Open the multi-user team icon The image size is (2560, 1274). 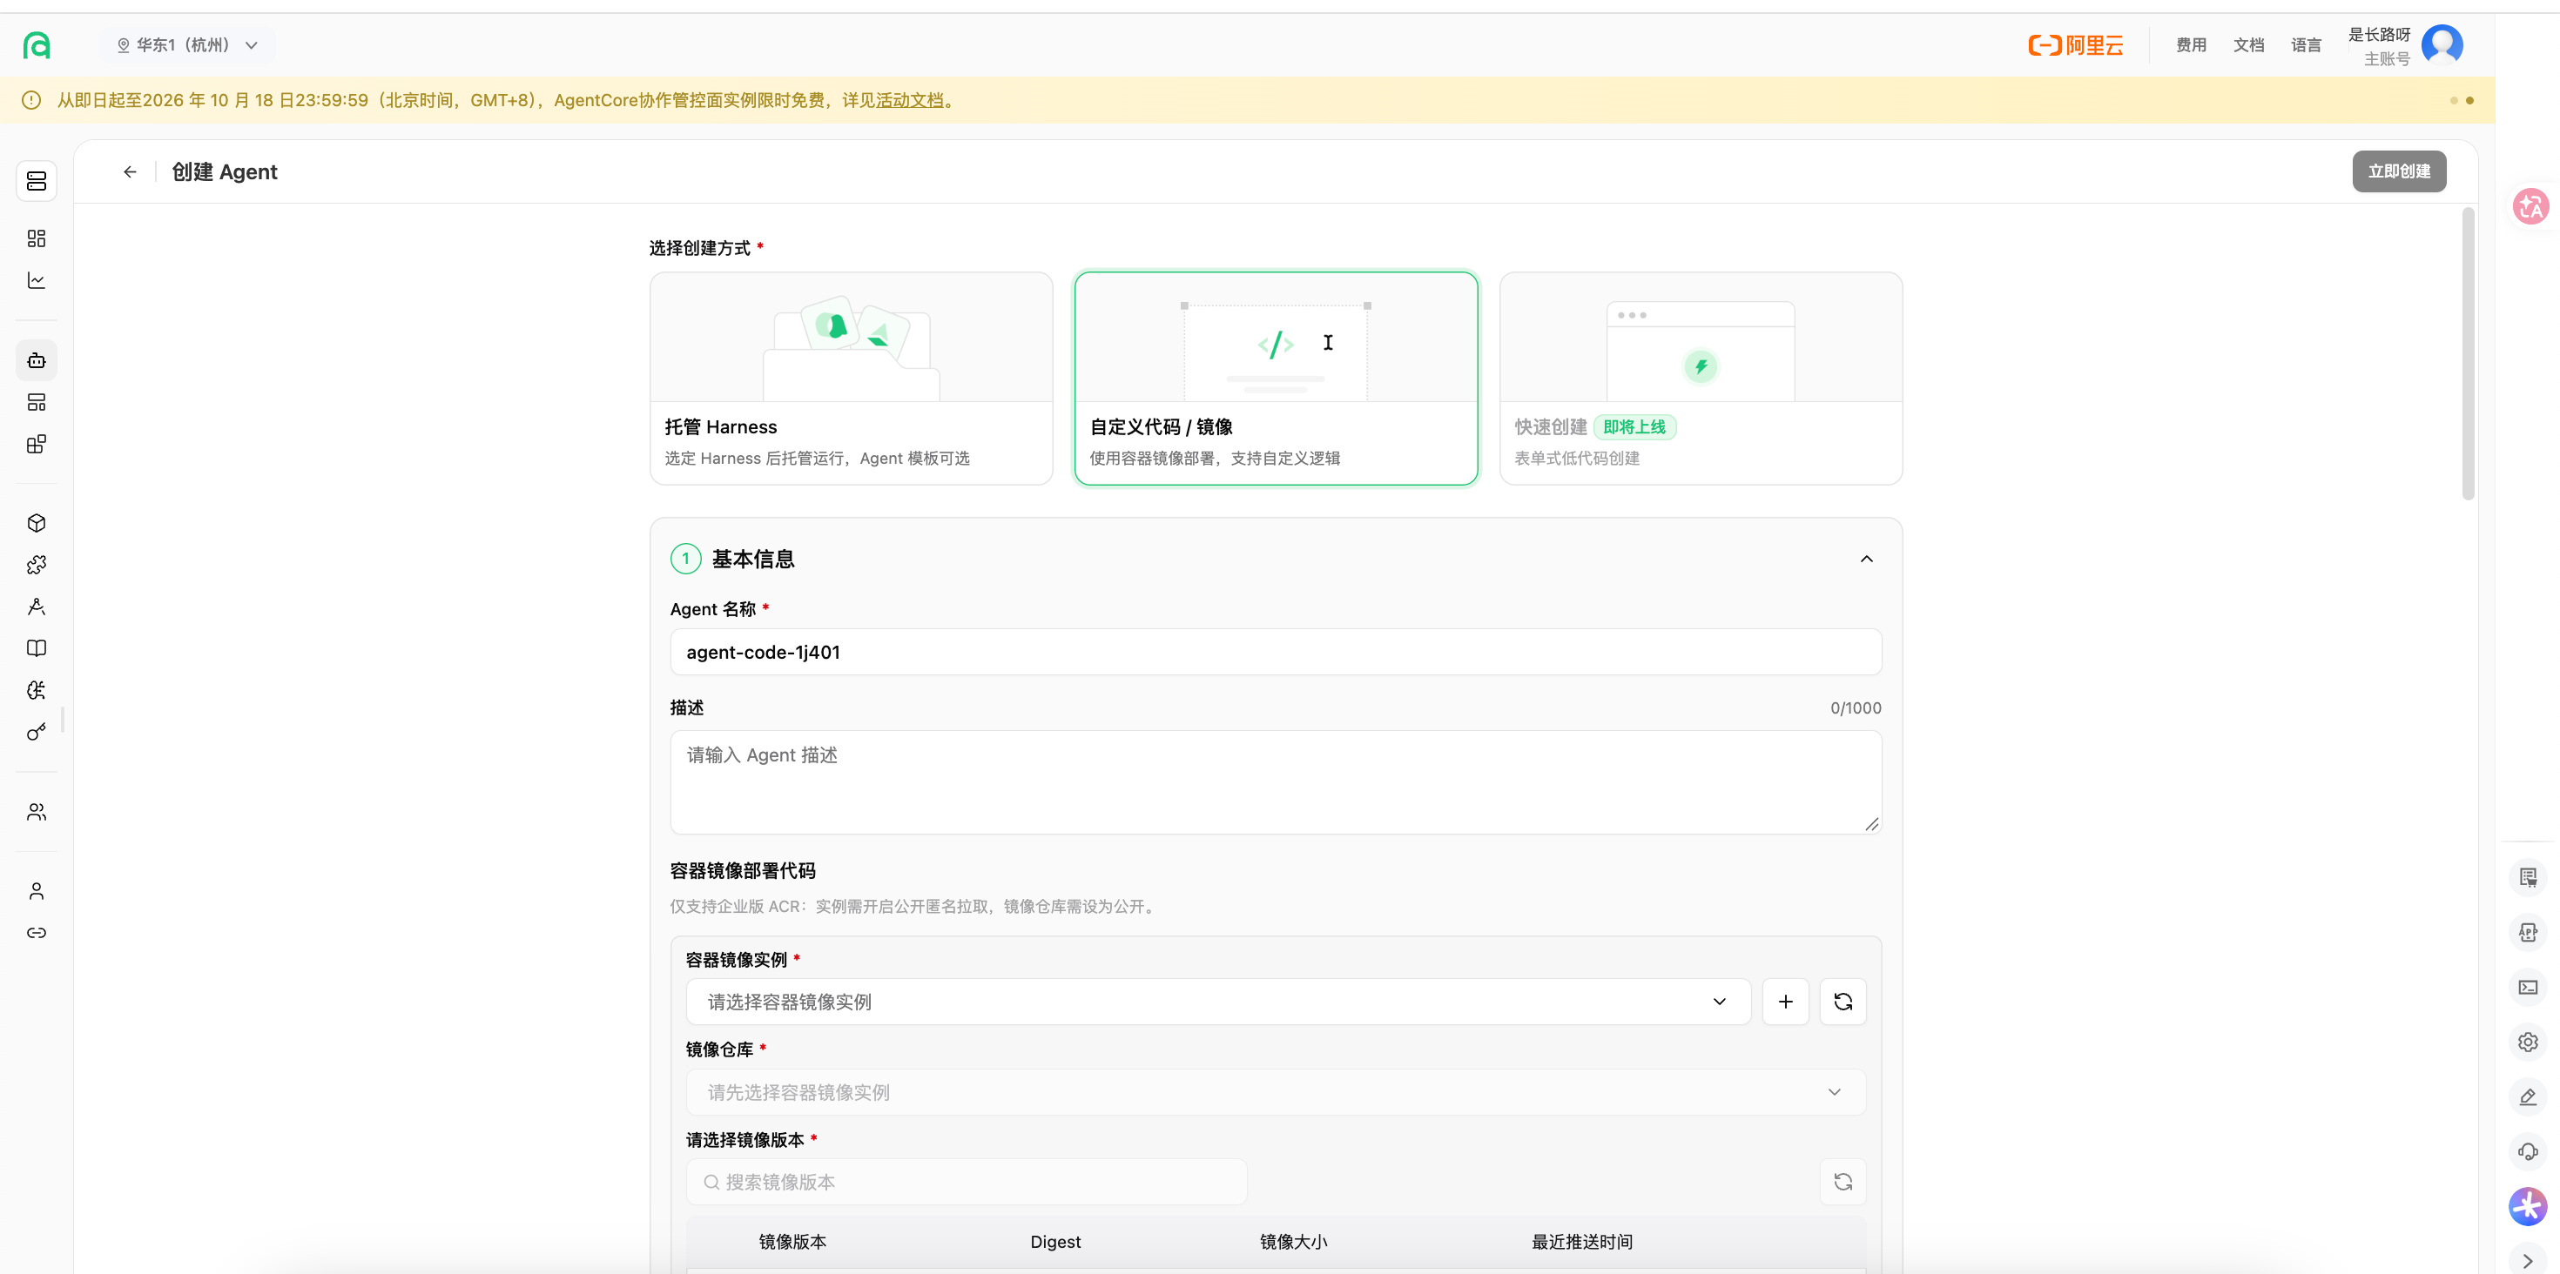click(37, 812)
